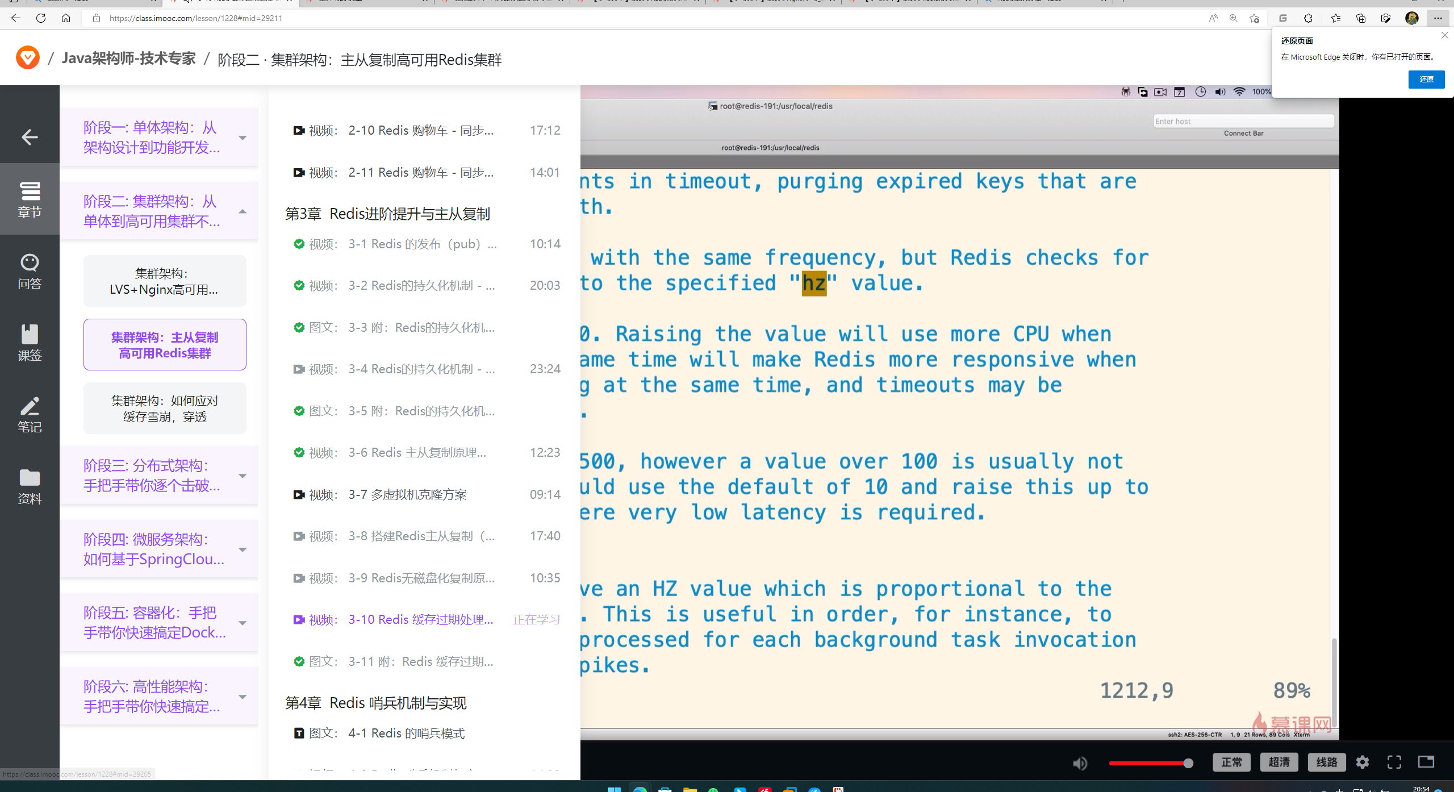The height and width of the screenshot is (792, 1454).
Task: Open the 笔记 notes sidebar icon
Action: tap(30, 414)
